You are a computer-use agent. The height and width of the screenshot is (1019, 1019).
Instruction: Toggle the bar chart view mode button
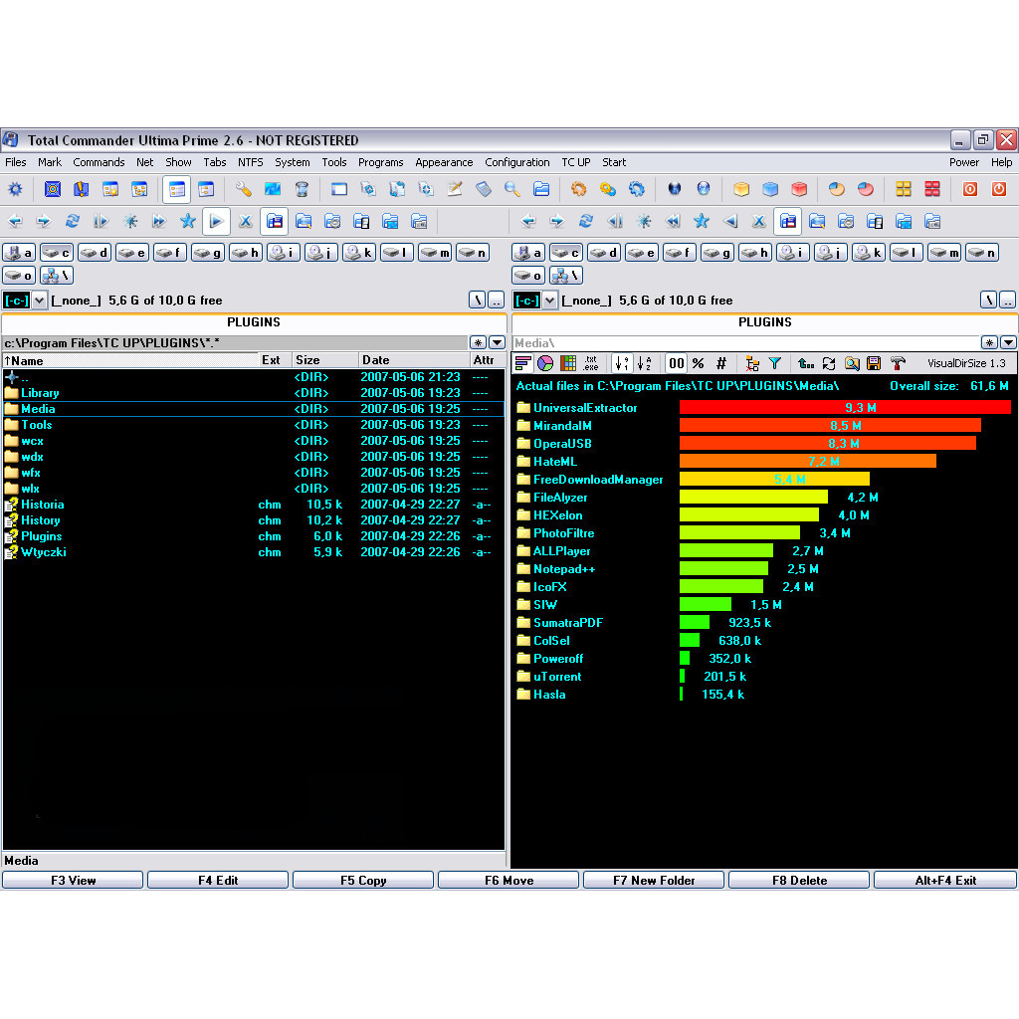coord(523,364)
